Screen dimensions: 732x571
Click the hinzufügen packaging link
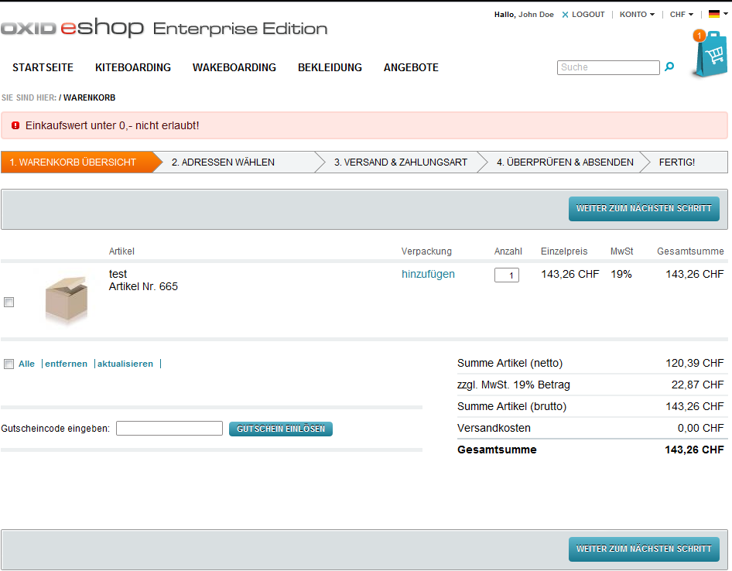pyautogui.click(x=428, y=274)
